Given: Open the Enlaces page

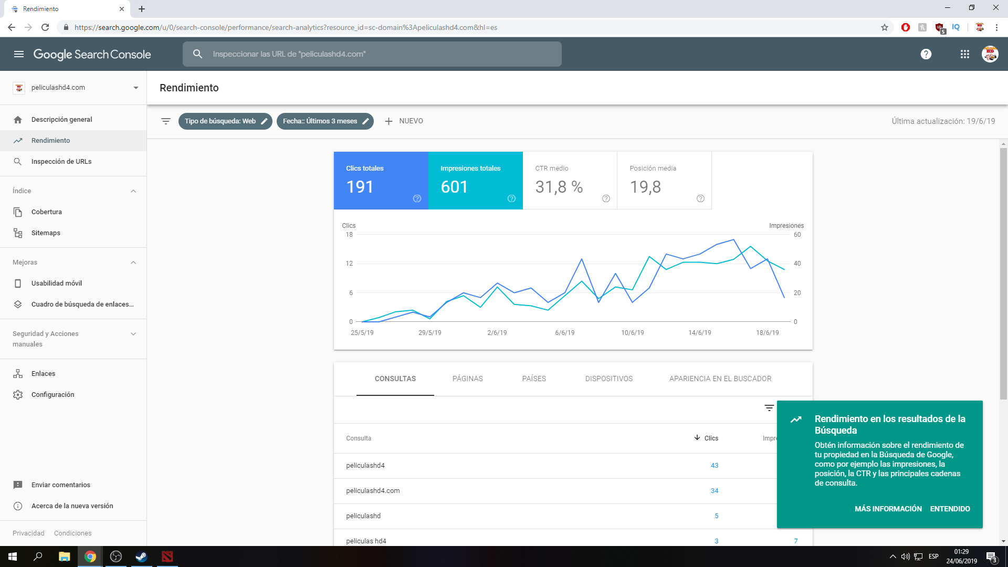Looking at the screenshot, I should pyautogui.click(x=73, y=374).
